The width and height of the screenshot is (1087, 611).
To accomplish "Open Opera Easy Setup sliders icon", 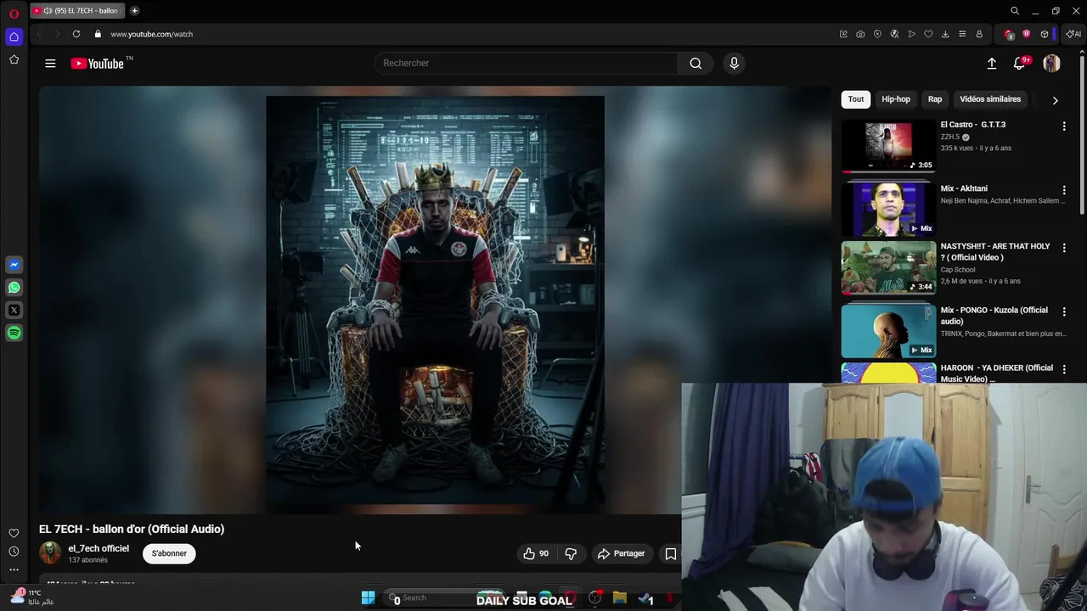I will (x=962, y=34).
